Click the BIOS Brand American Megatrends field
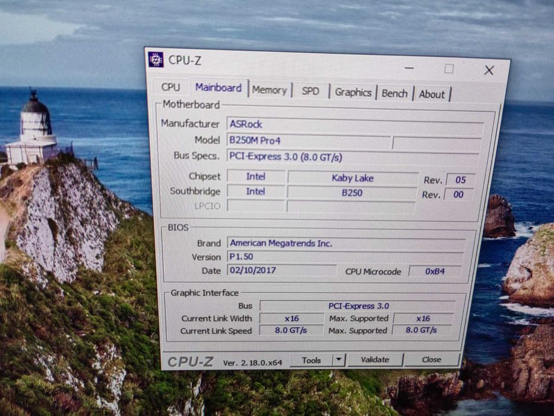The image size is (554, 416). pyautogui.click(x=346, y=244)
